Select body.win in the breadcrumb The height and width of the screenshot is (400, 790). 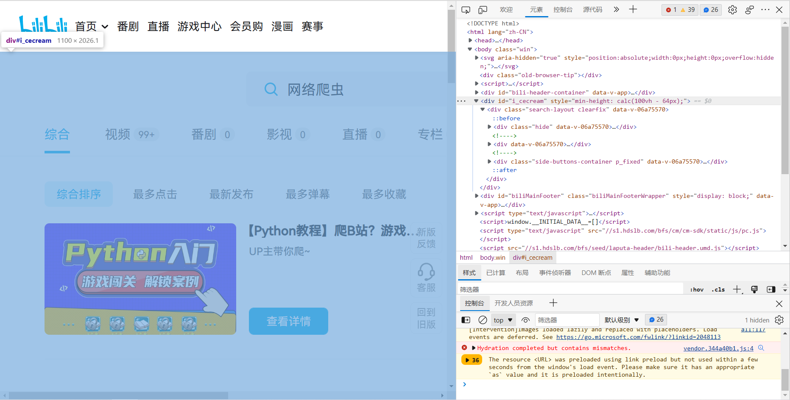tap(493, 258)
